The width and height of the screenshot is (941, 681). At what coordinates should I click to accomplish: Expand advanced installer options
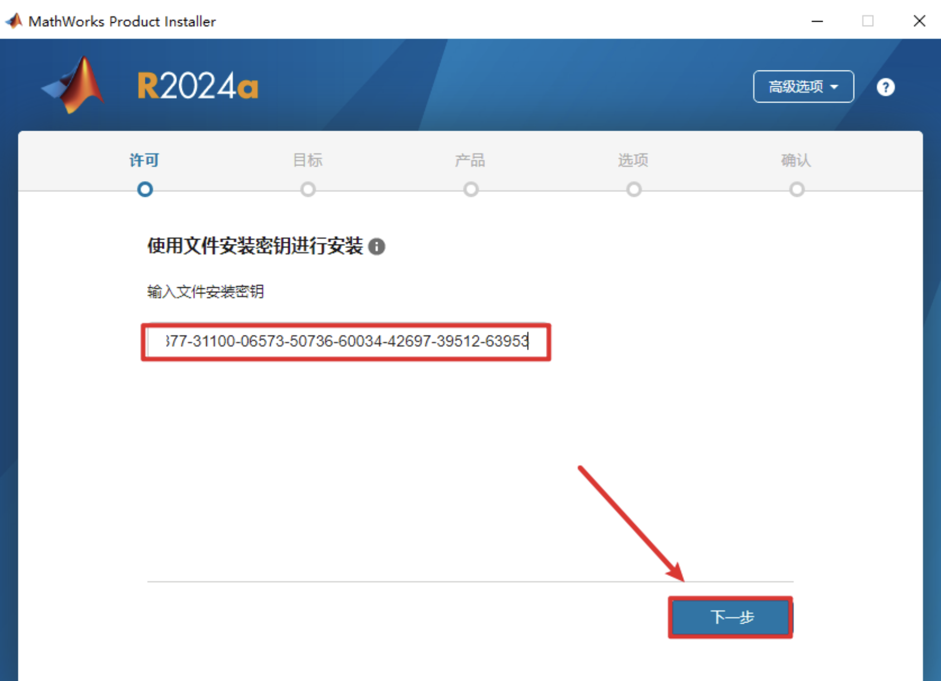point(803,86)
